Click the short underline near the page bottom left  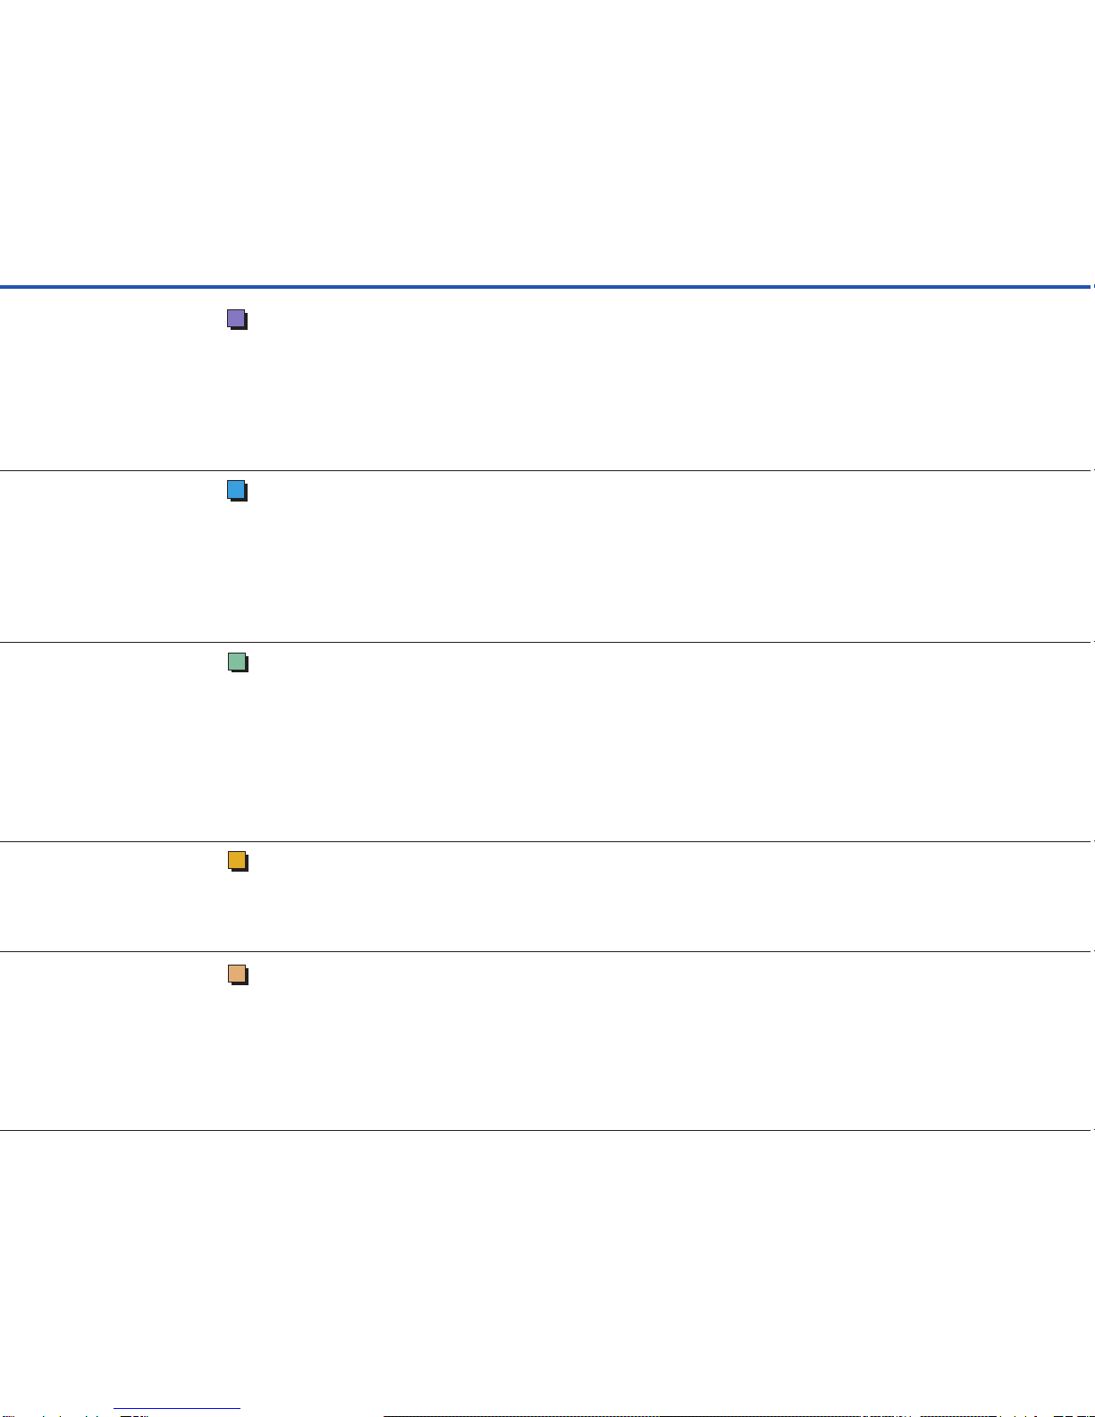(x=177, y=1409)
